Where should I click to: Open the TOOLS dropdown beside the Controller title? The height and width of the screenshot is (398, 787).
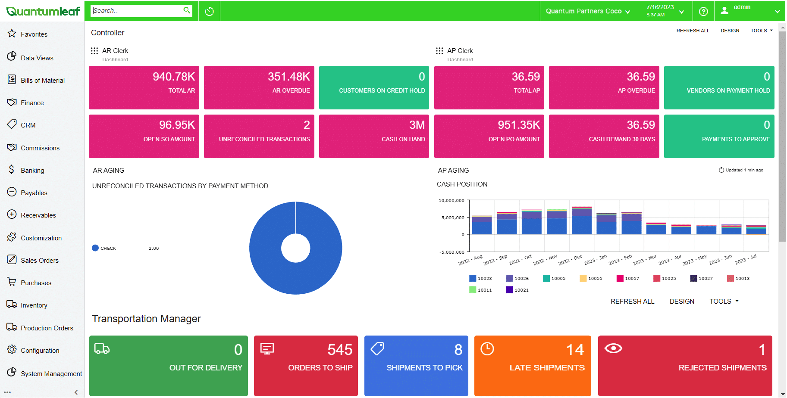pos(762,31)
